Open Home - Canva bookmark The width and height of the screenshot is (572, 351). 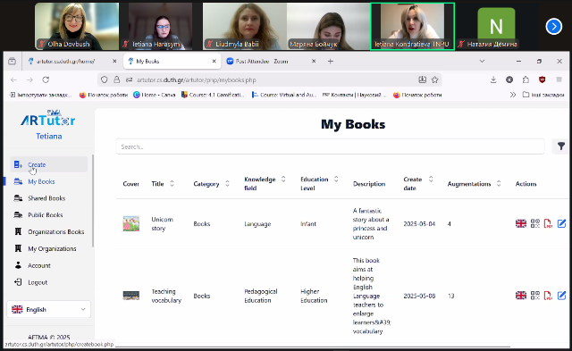(x=155, y=95)
